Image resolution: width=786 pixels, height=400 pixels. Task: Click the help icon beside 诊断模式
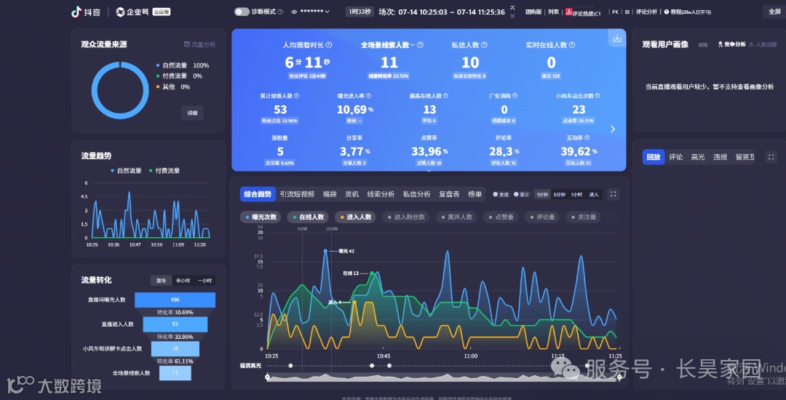click(280, 12)
